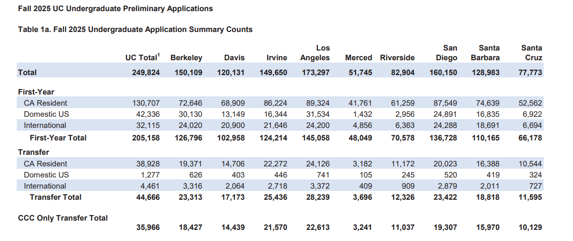Click the Santa Barbara column header

pyautogui.click(x=485, y=53)
